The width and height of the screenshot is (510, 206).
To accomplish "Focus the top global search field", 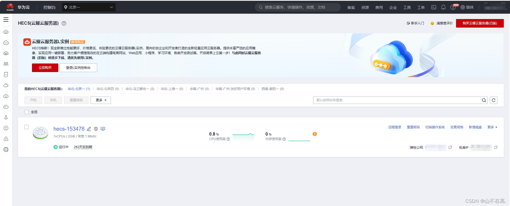I will coord(298,7).
